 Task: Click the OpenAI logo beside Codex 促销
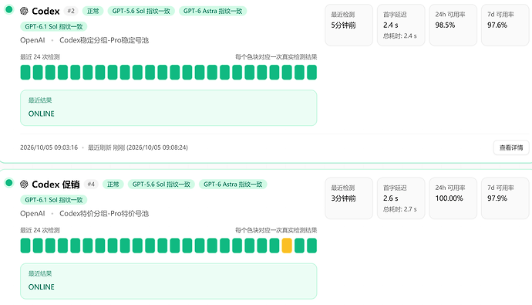24,184
